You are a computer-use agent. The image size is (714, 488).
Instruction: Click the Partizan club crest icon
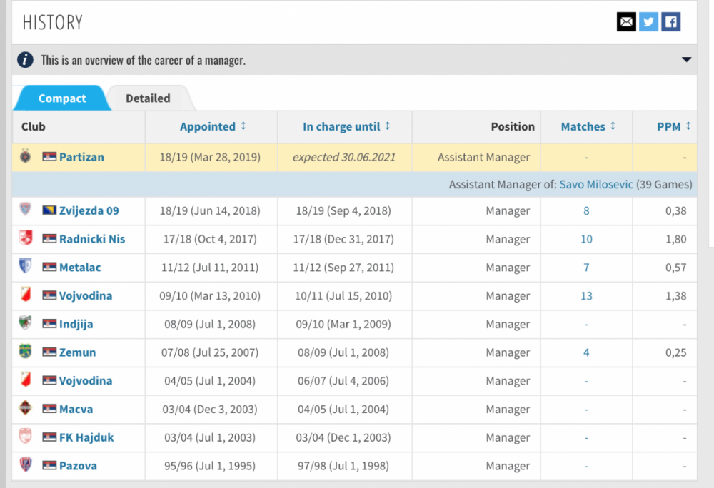(x=26, y=156)
